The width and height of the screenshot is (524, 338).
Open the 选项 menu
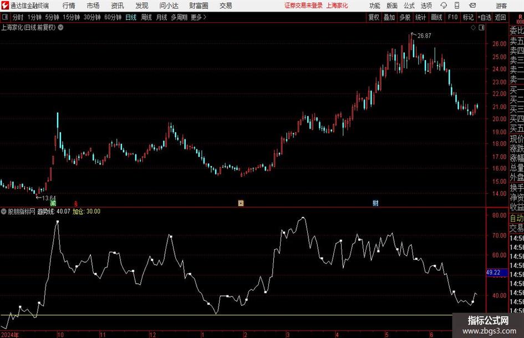point(426,6)
